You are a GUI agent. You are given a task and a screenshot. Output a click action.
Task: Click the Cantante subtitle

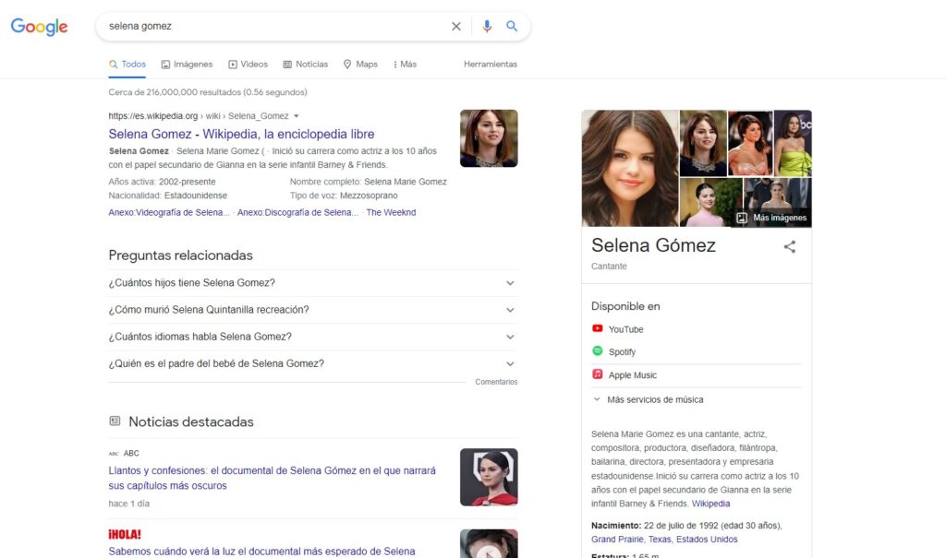pos(609,267)
